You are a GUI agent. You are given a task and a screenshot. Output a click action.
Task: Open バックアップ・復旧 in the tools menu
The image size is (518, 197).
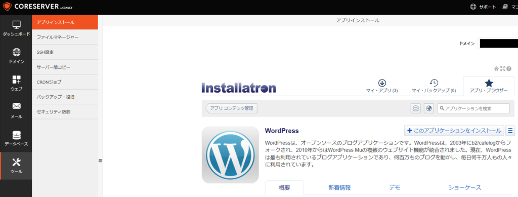65,97
